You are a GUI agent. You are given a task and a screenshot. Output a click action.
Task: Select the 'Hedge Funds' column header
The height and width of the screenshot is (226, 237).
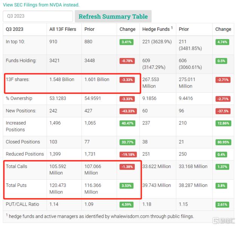pos(157,29)
